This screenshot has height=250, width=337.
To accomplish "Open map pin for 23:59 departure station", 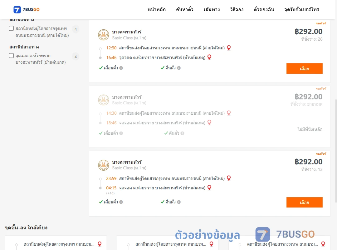I will (x=229, y=178).
